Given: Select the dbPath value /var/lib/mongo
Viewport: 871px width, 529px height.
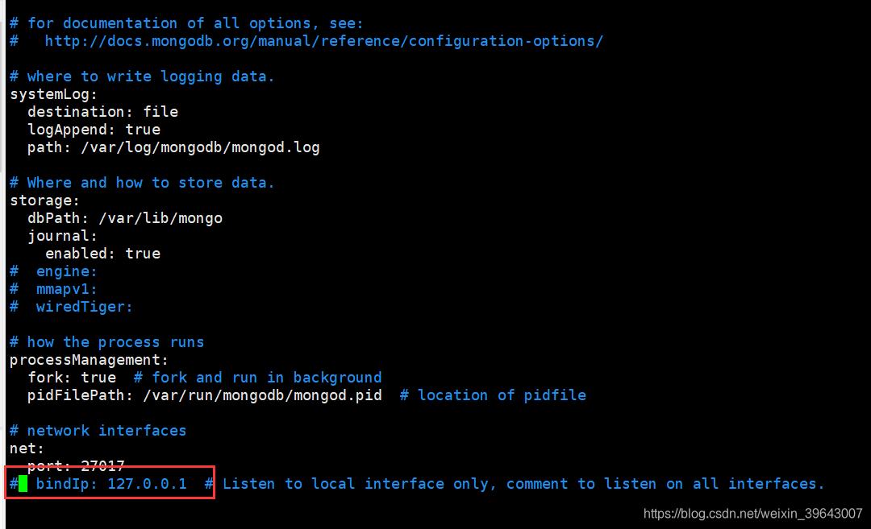Looking at the screenshot, I should pos(161,217).
